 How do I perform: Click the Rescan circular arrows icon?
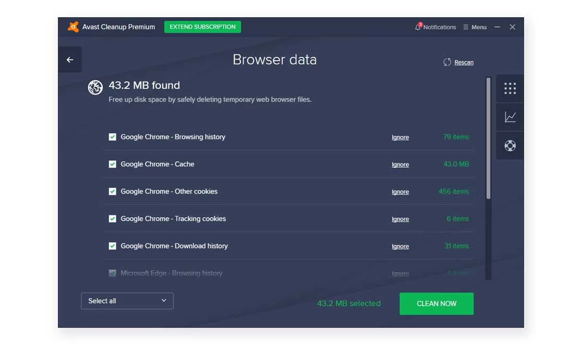click(x=447, y=62)
